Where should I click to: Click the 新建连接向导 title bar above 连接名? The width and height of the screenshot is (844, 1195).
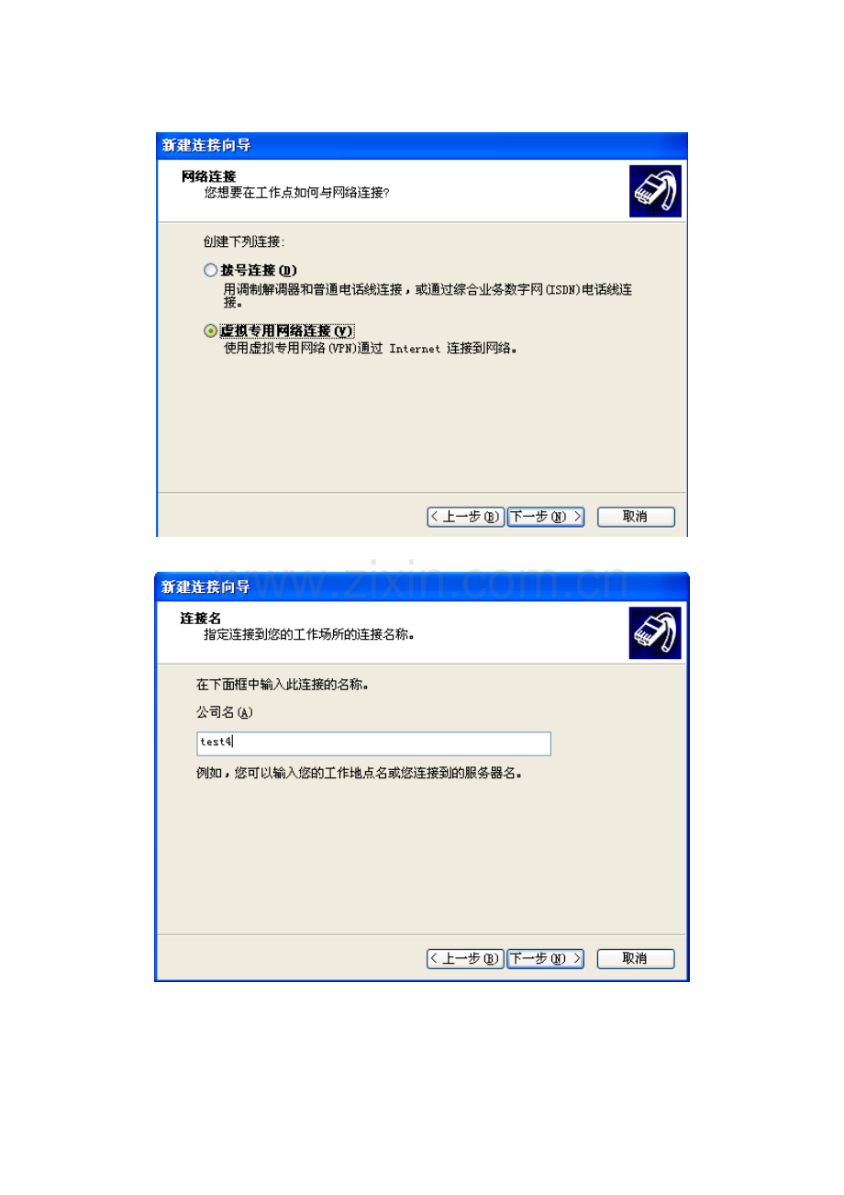point(422,587)
